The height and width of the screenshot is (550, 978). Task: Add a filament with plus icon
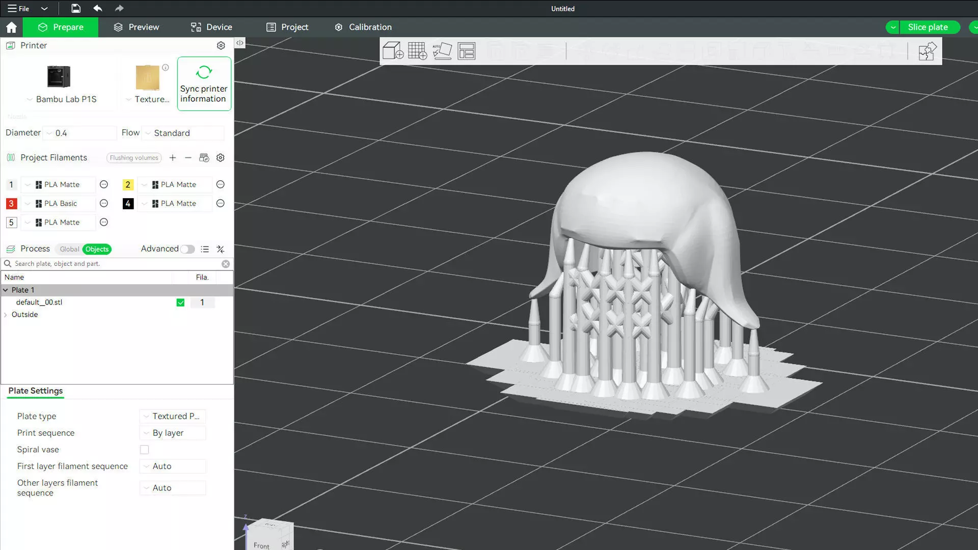click(173, 158)
